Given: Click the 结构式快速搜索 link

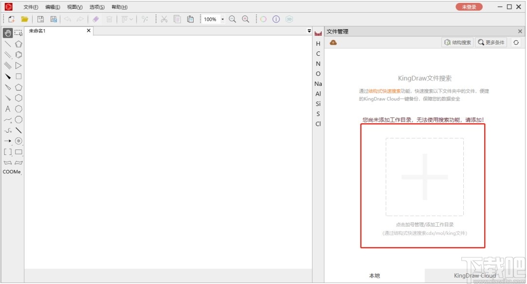Looking at the screenshot, I should coord(384,91).
